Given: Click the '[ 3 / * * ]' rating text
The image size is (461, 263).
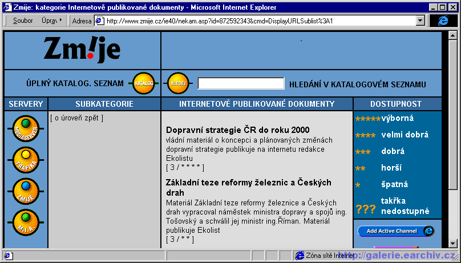Looking at the screenshot, I should tap(180, 239).
